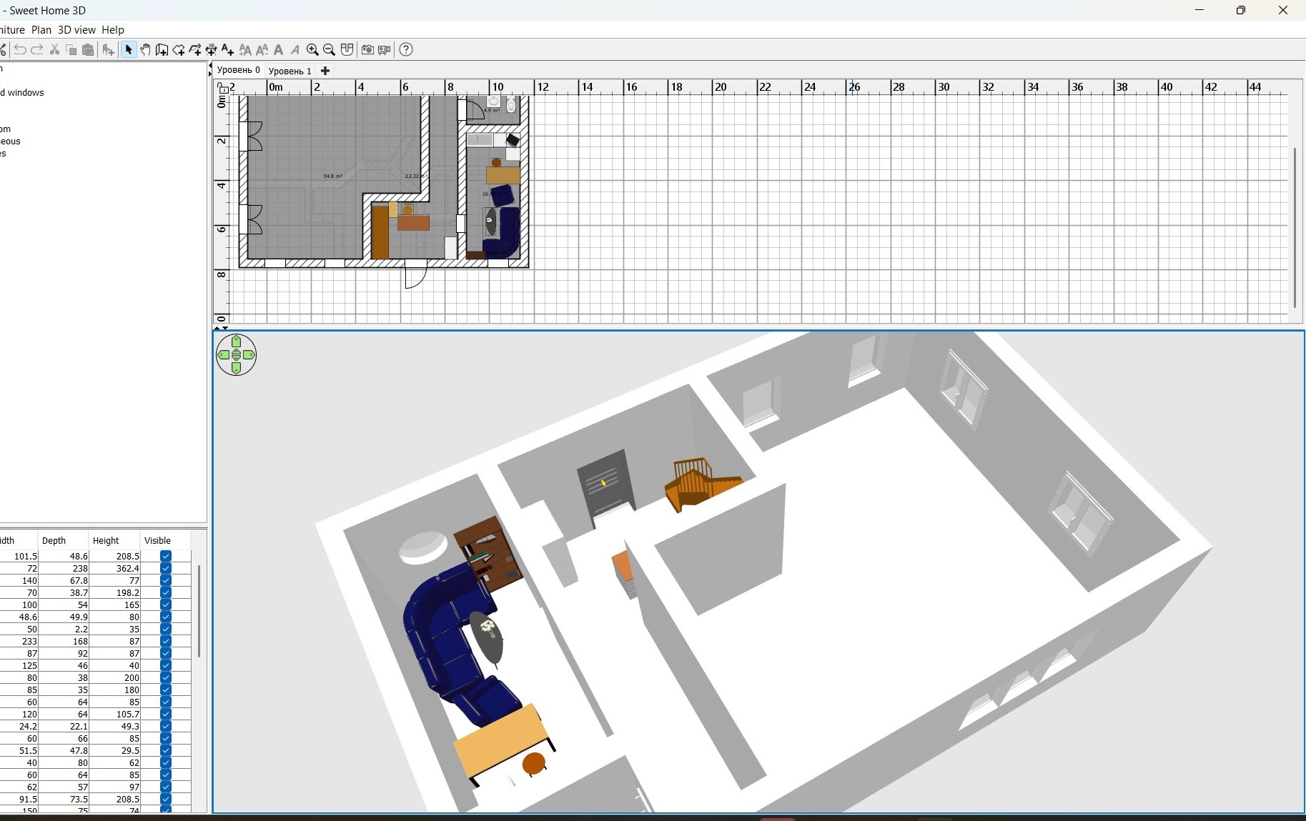The width and height of the screenshot is (1306, 821).
Task: Zoom in using the magnifier plus icon
Action: pyautogui.click(x=312, y=49)
